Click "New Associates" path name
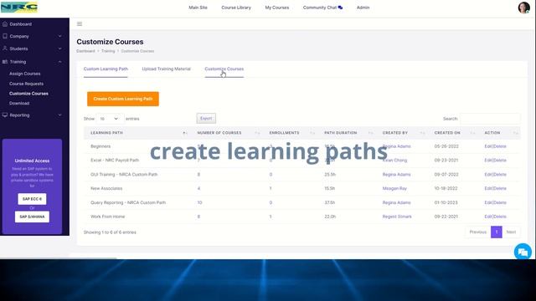 pos(106,188)
